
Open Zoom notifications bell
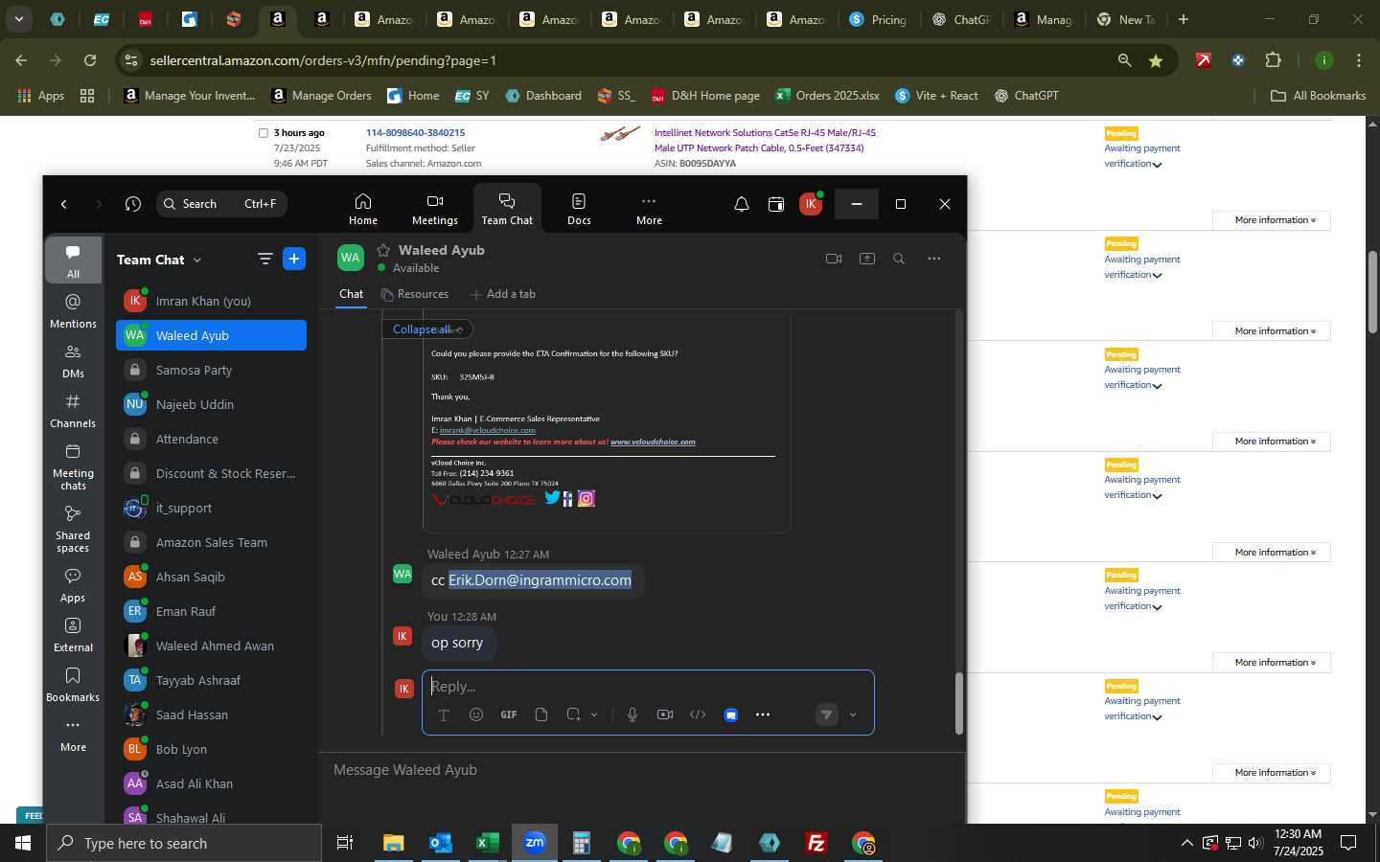742,204
